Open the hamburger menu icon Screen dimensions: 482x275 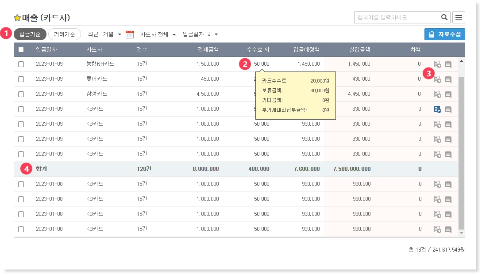coord(459,18)
